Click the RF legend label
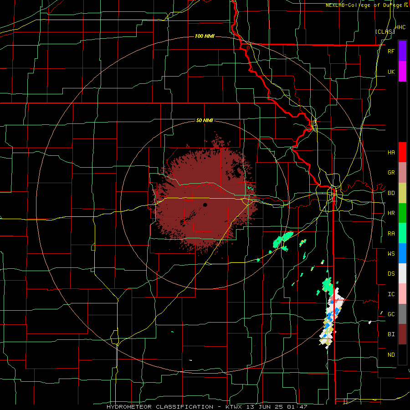Viewport: 410px width, 410px height. tap(391, 51)
